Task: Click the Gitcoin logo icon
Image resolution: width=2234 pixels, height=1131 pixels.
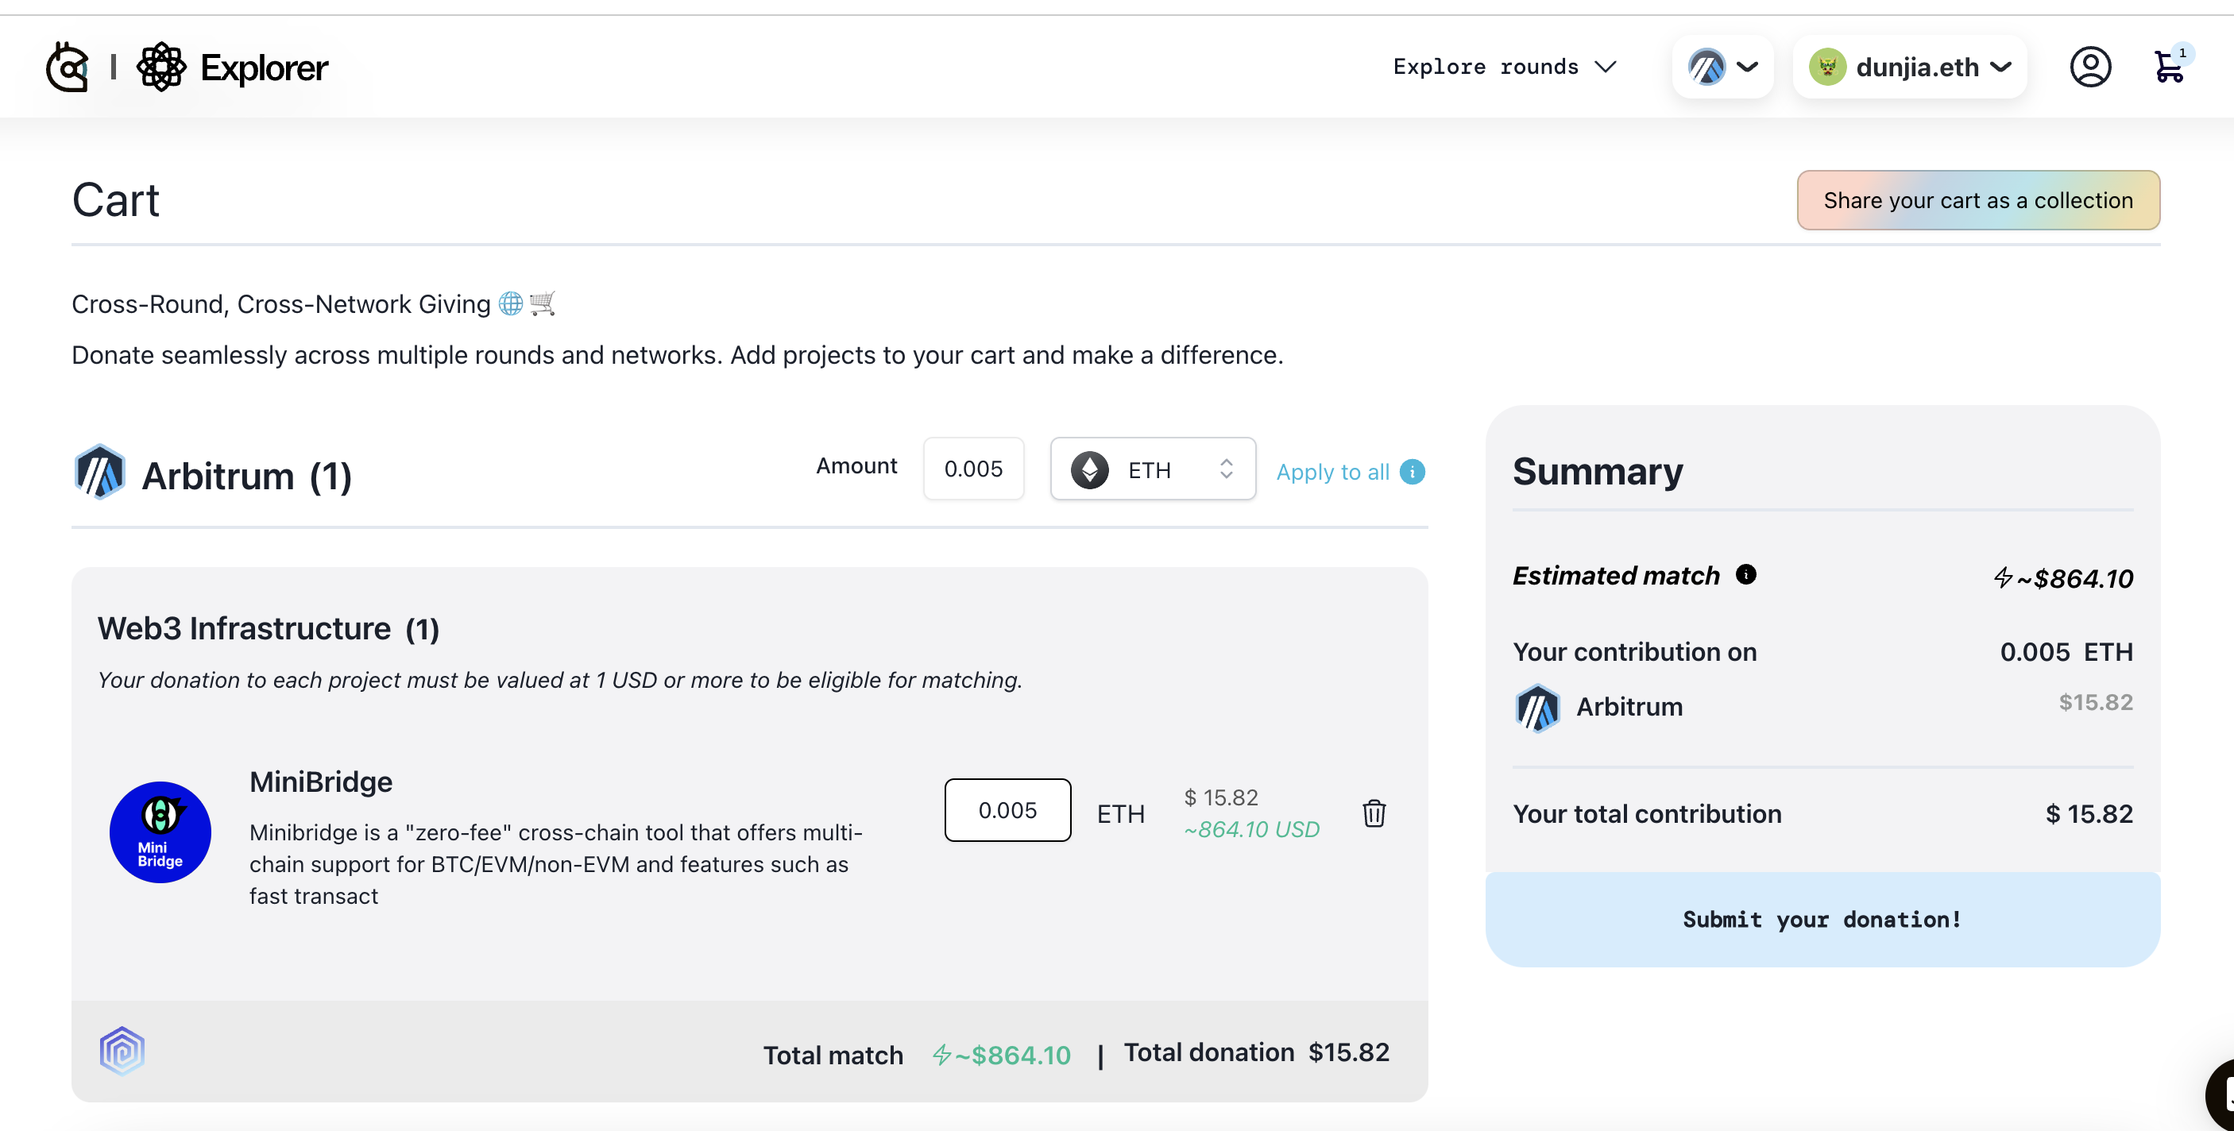Action: [68, 67]
